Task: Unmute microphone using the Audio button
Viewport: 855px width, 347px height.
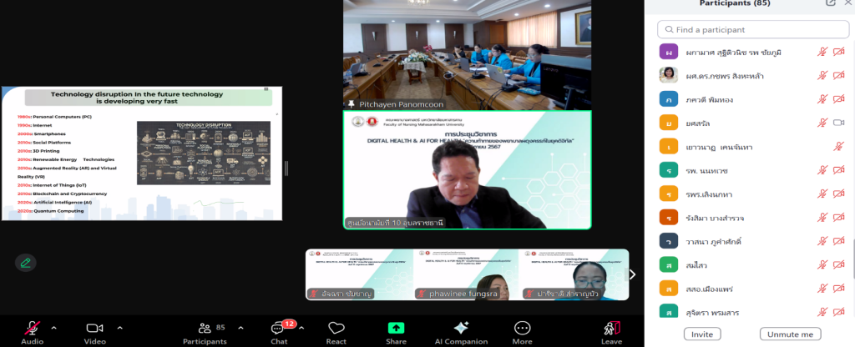Action: (33, 332)
